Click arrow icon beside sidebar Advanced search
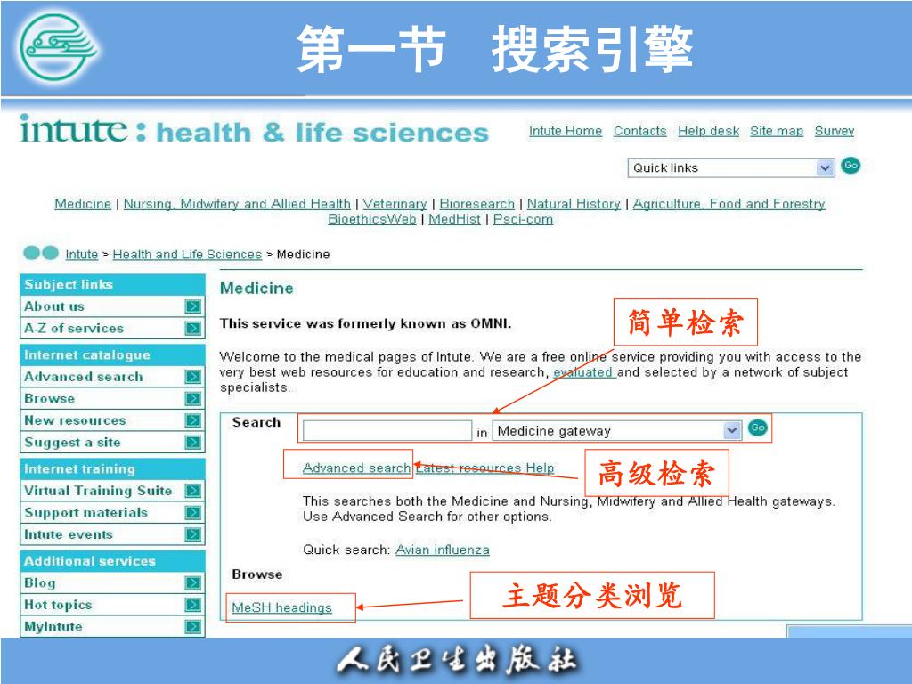Screen dimensions: 912x684 [193, 377]
